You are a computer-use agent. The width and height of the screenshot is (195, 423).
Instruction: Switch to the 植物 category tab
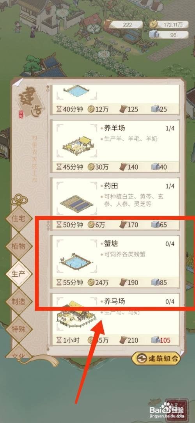[19, 246]
